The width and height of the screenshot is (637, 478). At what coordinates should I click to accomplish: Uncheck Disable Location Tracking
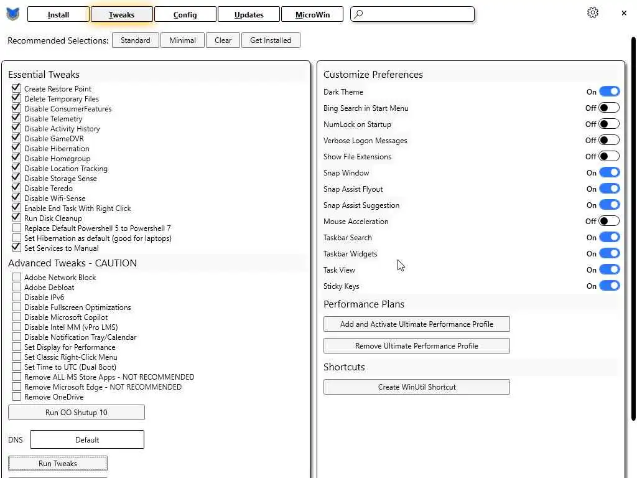[17, 168]
